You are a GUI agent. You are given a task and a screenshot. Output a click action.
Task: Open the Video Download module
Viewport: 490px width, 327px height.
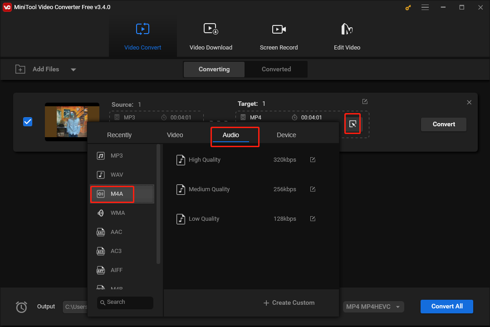[211, 36]
